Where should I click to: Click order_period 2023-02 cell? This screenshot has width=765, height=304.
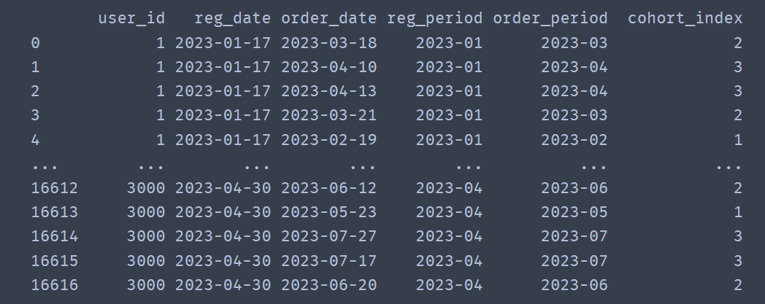click(x=574, y=140)
